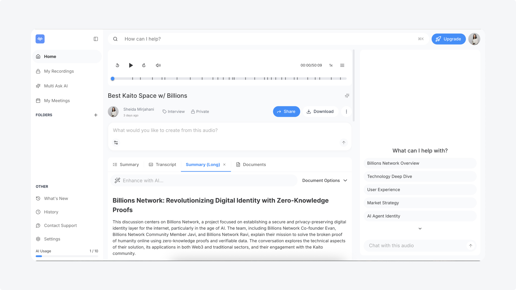Collapse the sidebar panel toggle
This screenshot has height=290, width=516.
click(96, 39)
